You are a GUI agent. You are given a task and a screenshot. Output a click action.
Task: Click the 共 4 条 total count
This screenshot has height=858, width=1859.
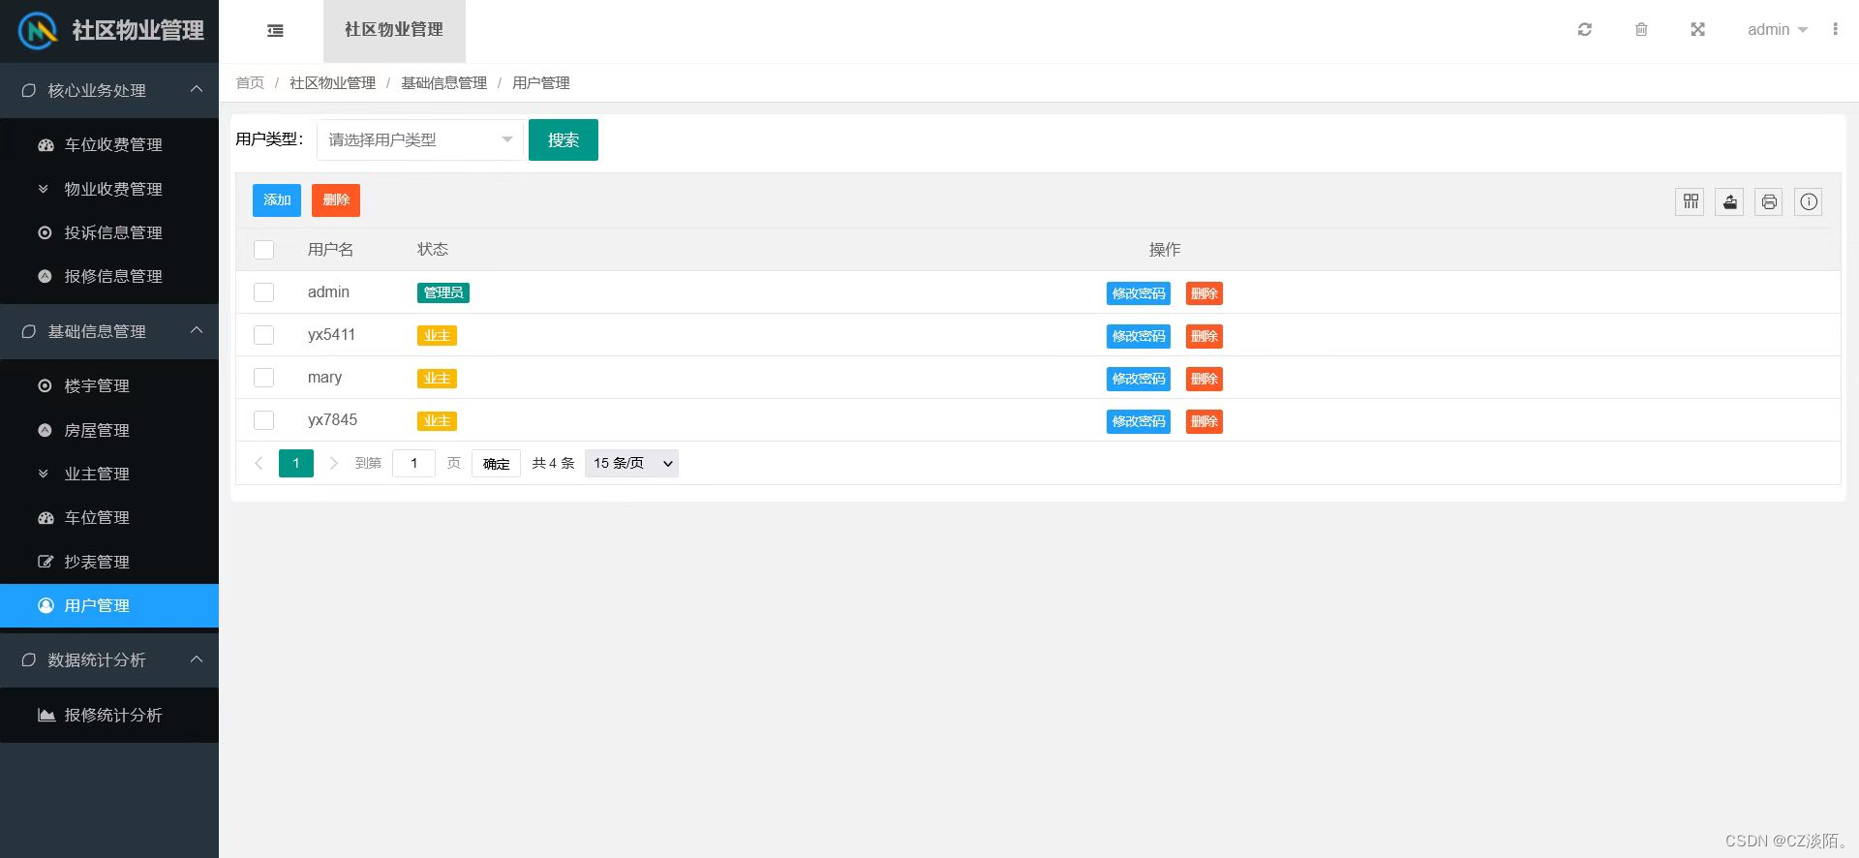[x=553, y=464]
